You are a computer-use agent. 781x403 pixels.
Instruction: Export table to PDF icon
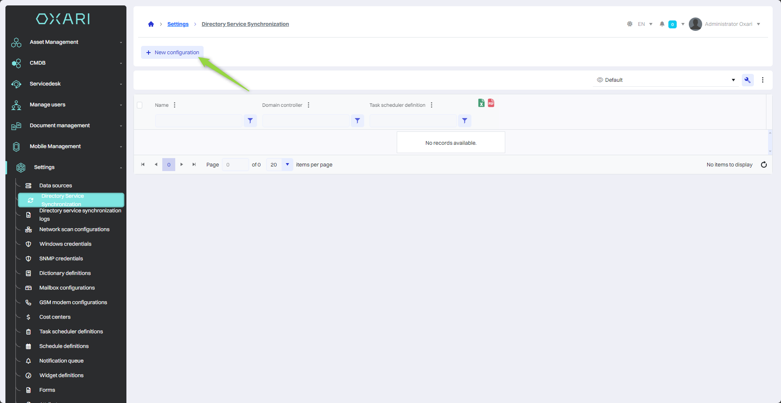[491, 103]
